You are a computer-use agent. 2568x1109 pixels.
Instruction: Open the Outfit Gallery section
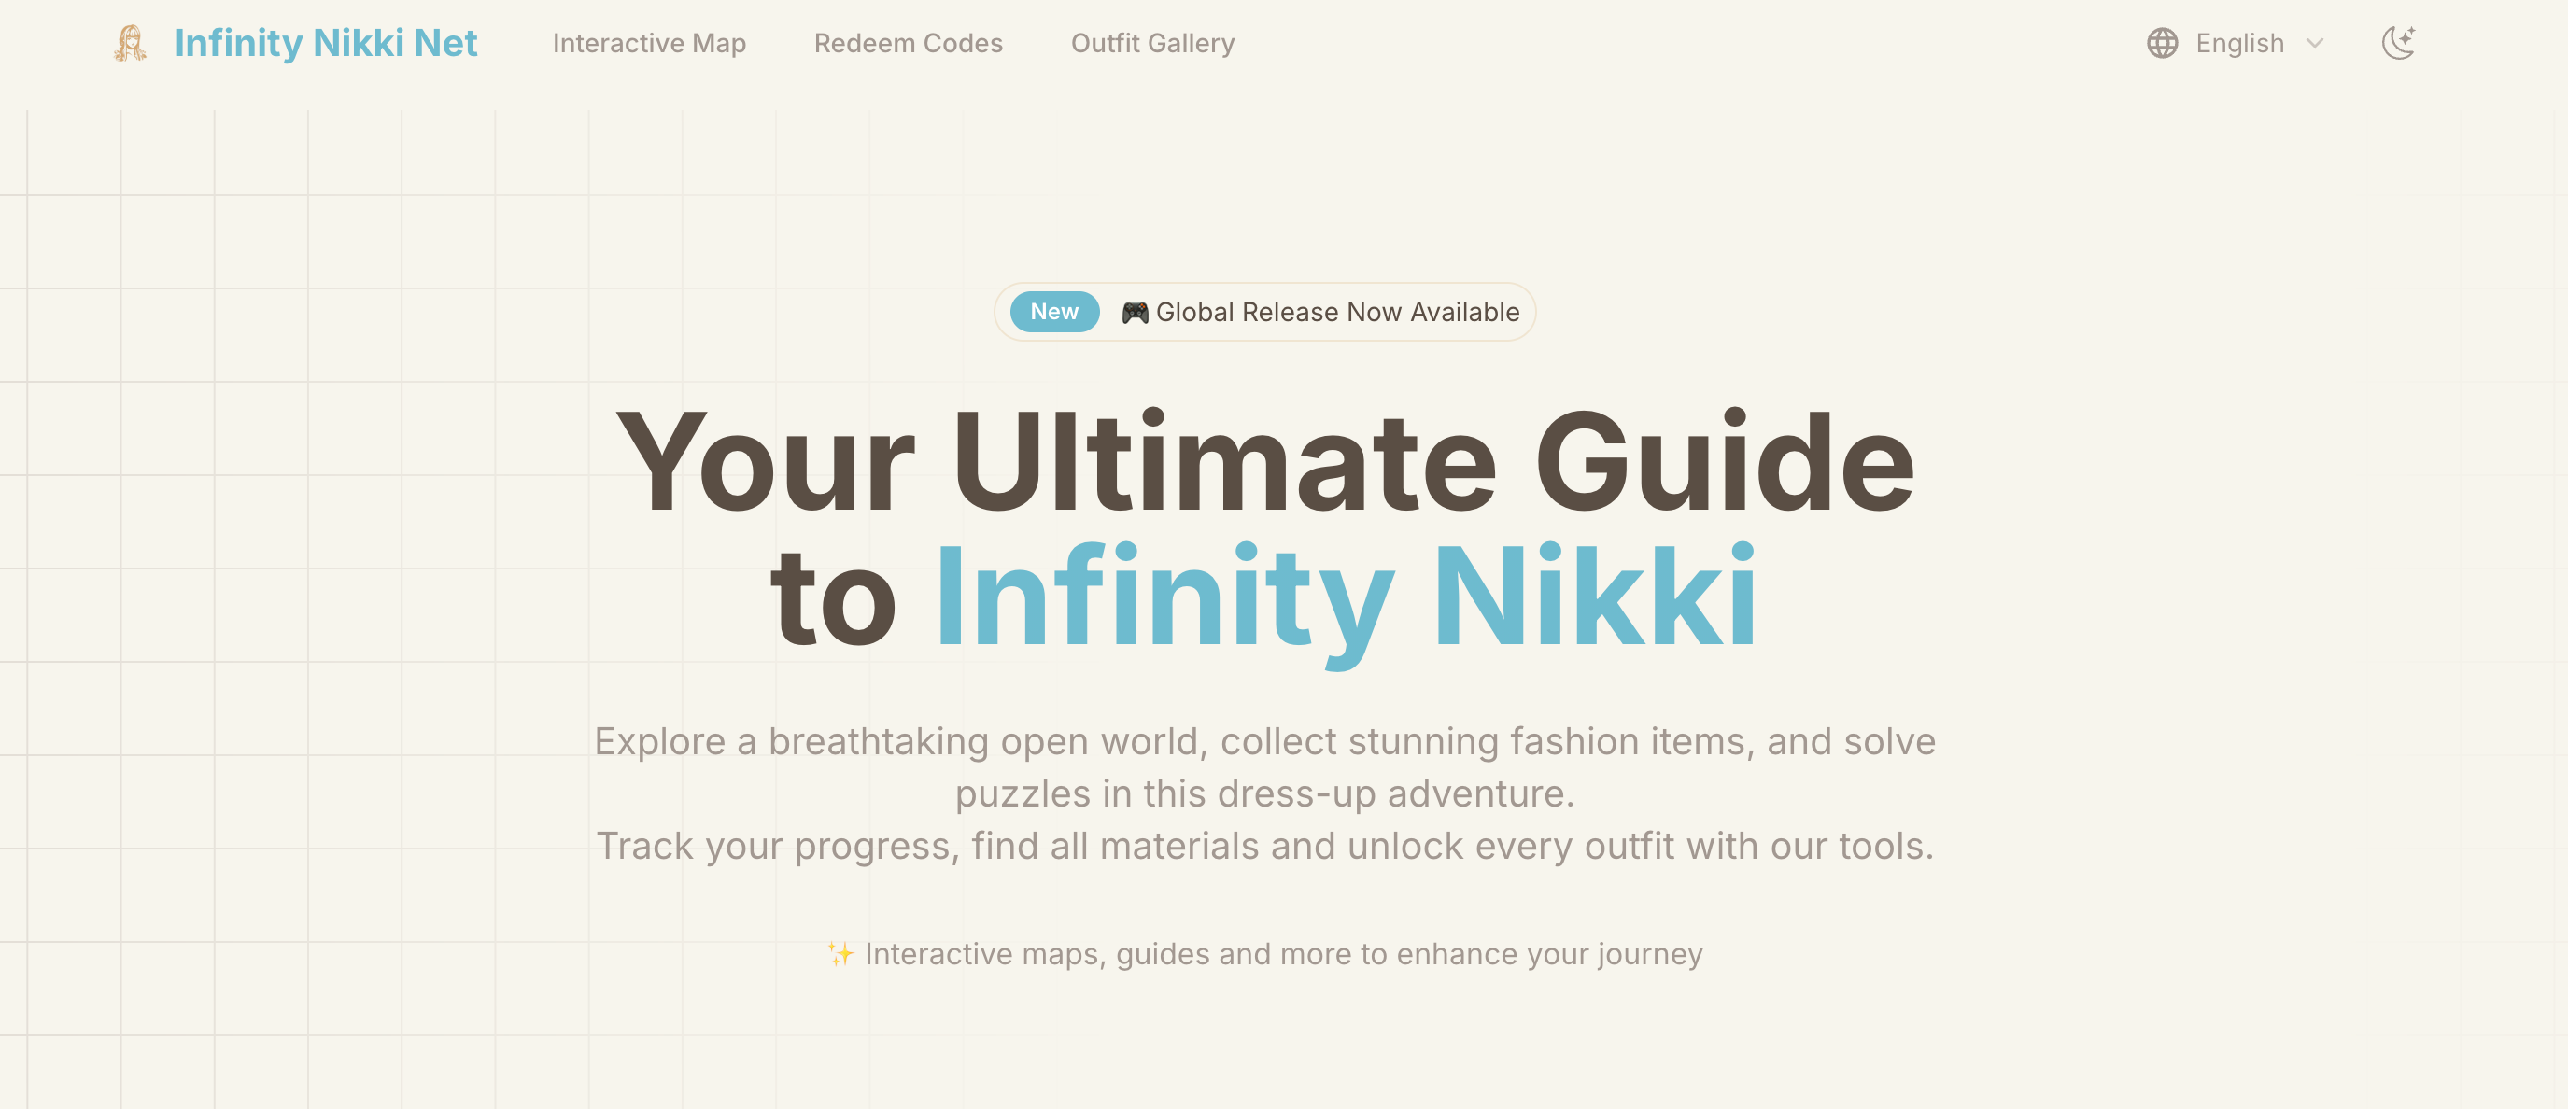pos(1152,43)
